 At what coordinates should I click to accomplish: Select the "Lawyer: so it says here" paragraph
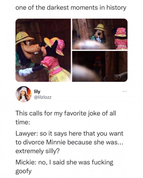coord(69,142)
